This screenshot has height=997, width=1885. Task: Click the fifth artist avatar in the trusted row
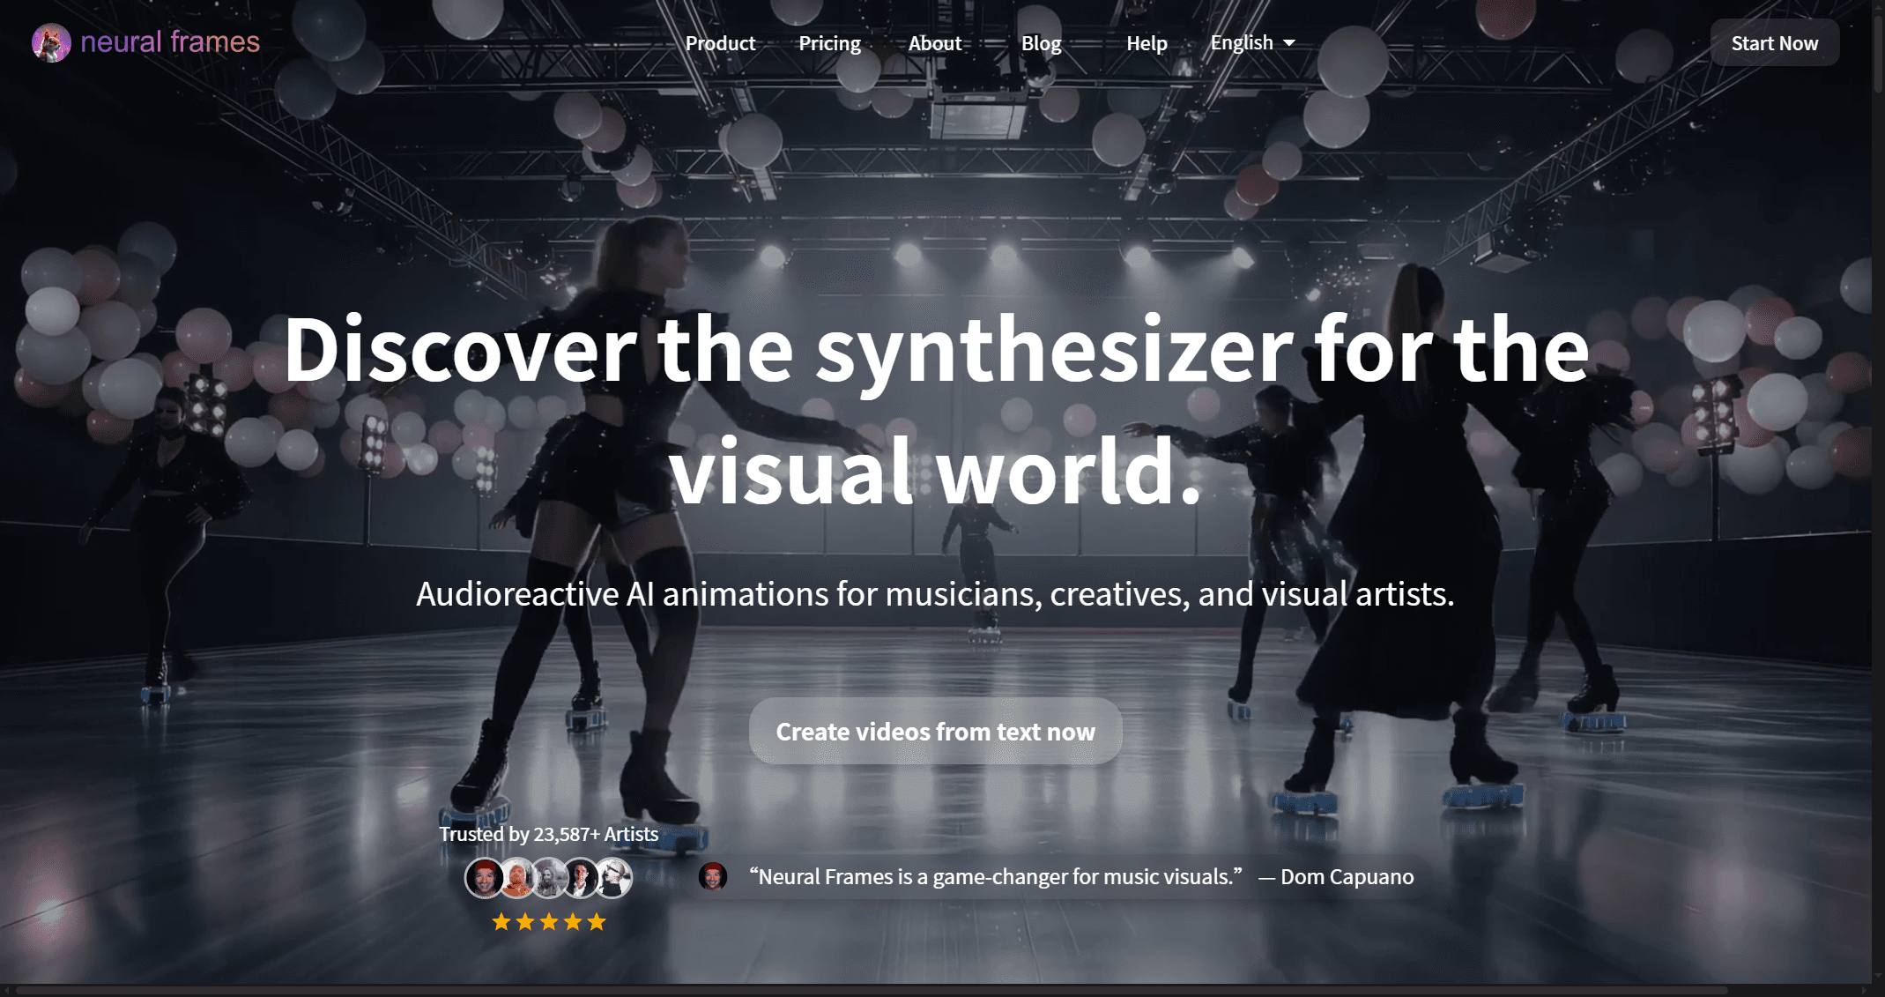[614, 878]
